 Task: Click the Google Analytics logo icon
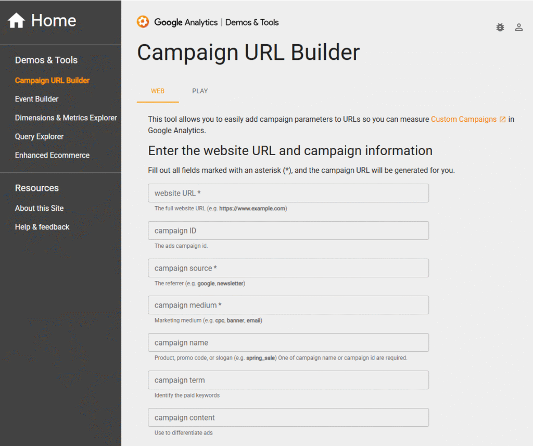click(x=143, y=22)
